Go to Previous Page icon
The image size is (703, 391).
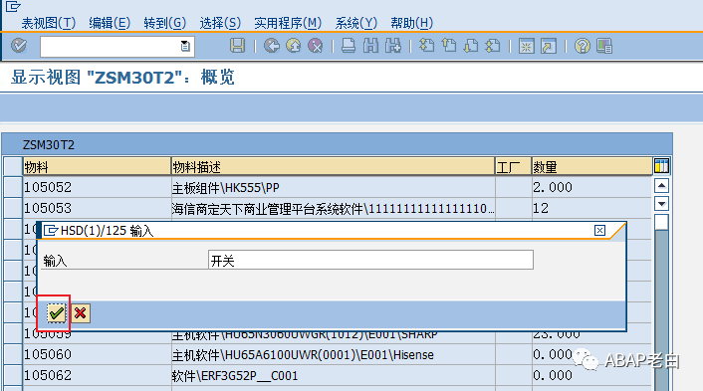(x=449, y=46)
